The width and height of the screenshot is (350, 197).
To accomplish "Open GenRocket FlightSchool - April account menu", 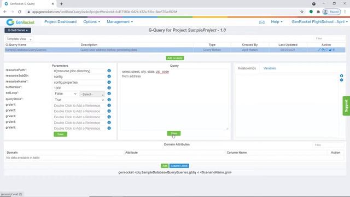I will tap(319, 22).
